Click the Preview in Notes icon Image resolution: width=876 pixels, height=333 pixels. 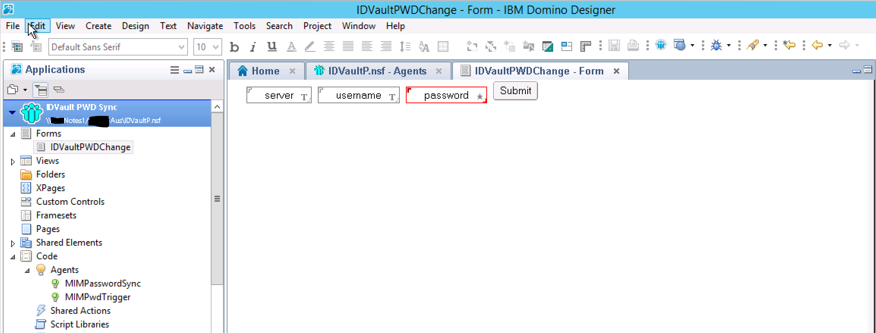tap(661, 45)
